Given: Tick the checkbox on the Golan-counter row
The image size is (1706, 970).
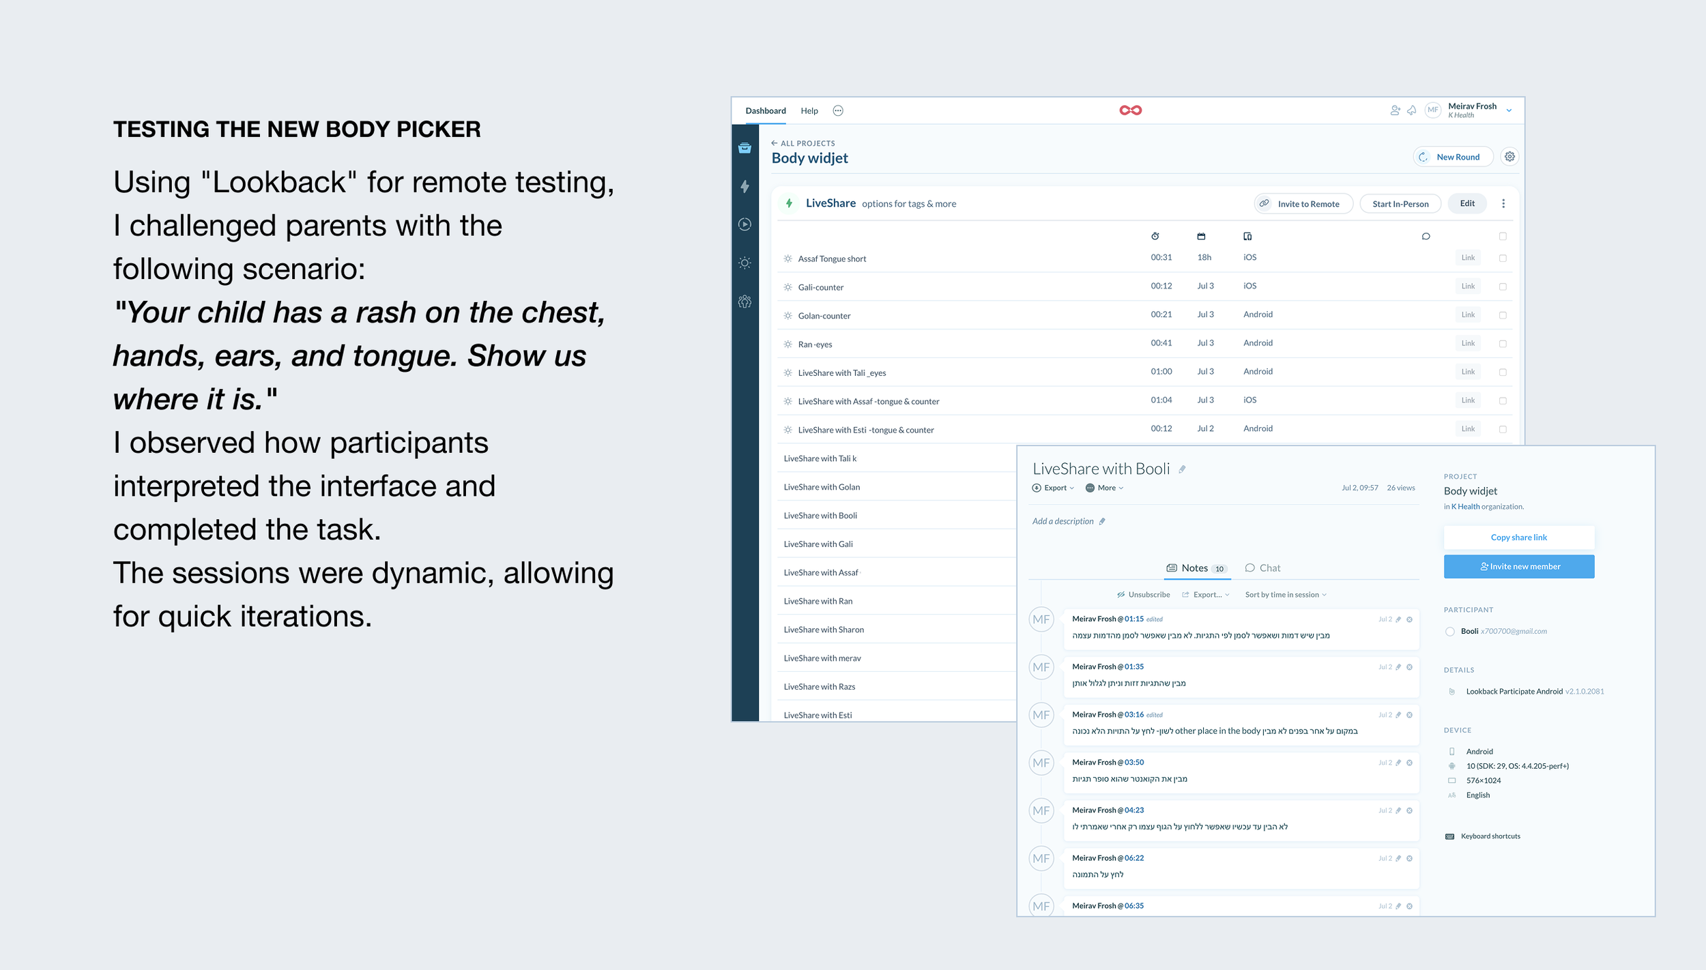Looking at the screenshot, I should pyautogui.click(x=1503, y=315).
